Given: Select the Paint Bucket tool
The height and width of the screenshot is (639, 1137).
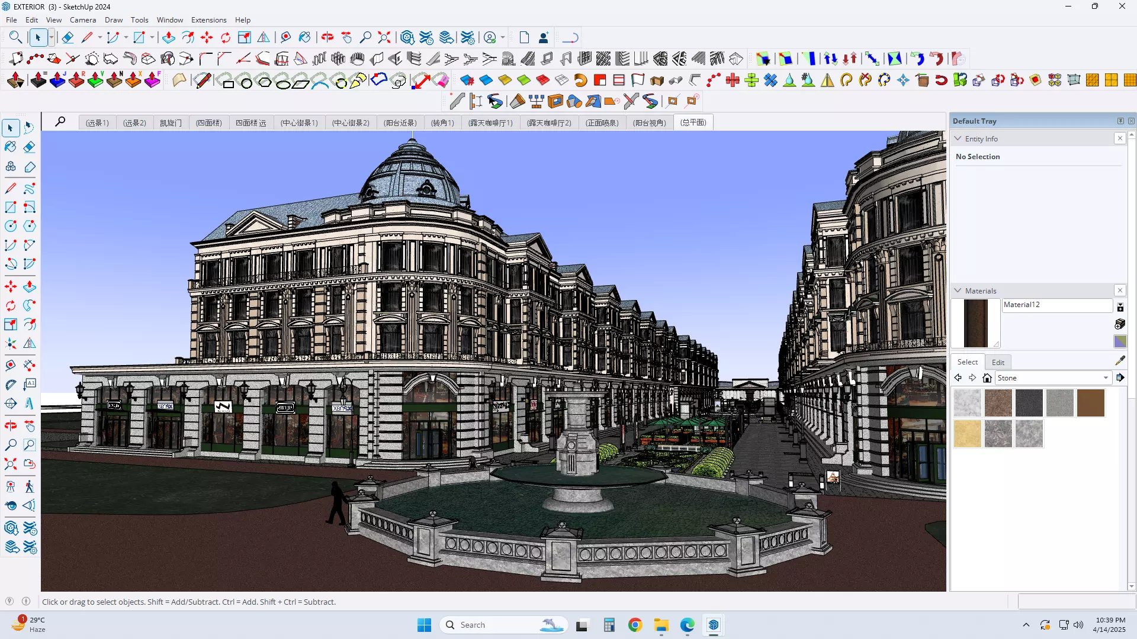Looking at the screenshot, I should point(11,147).
